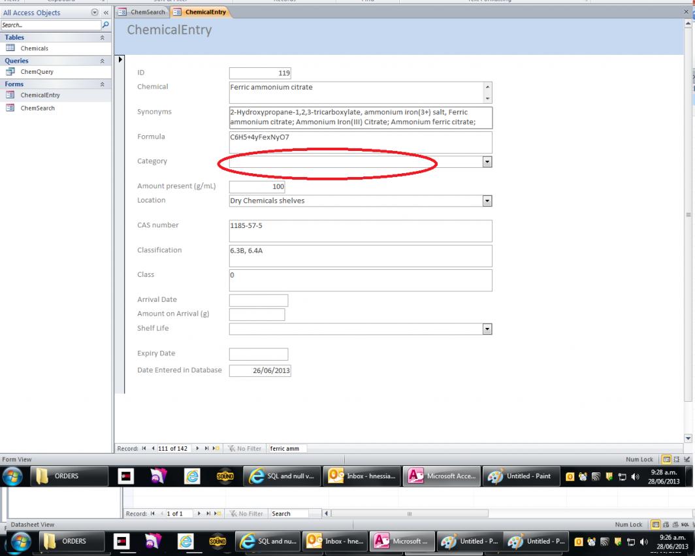Switch to Form View via status bar icon
The height and width of the screenshot is (556, 695).
666,459
